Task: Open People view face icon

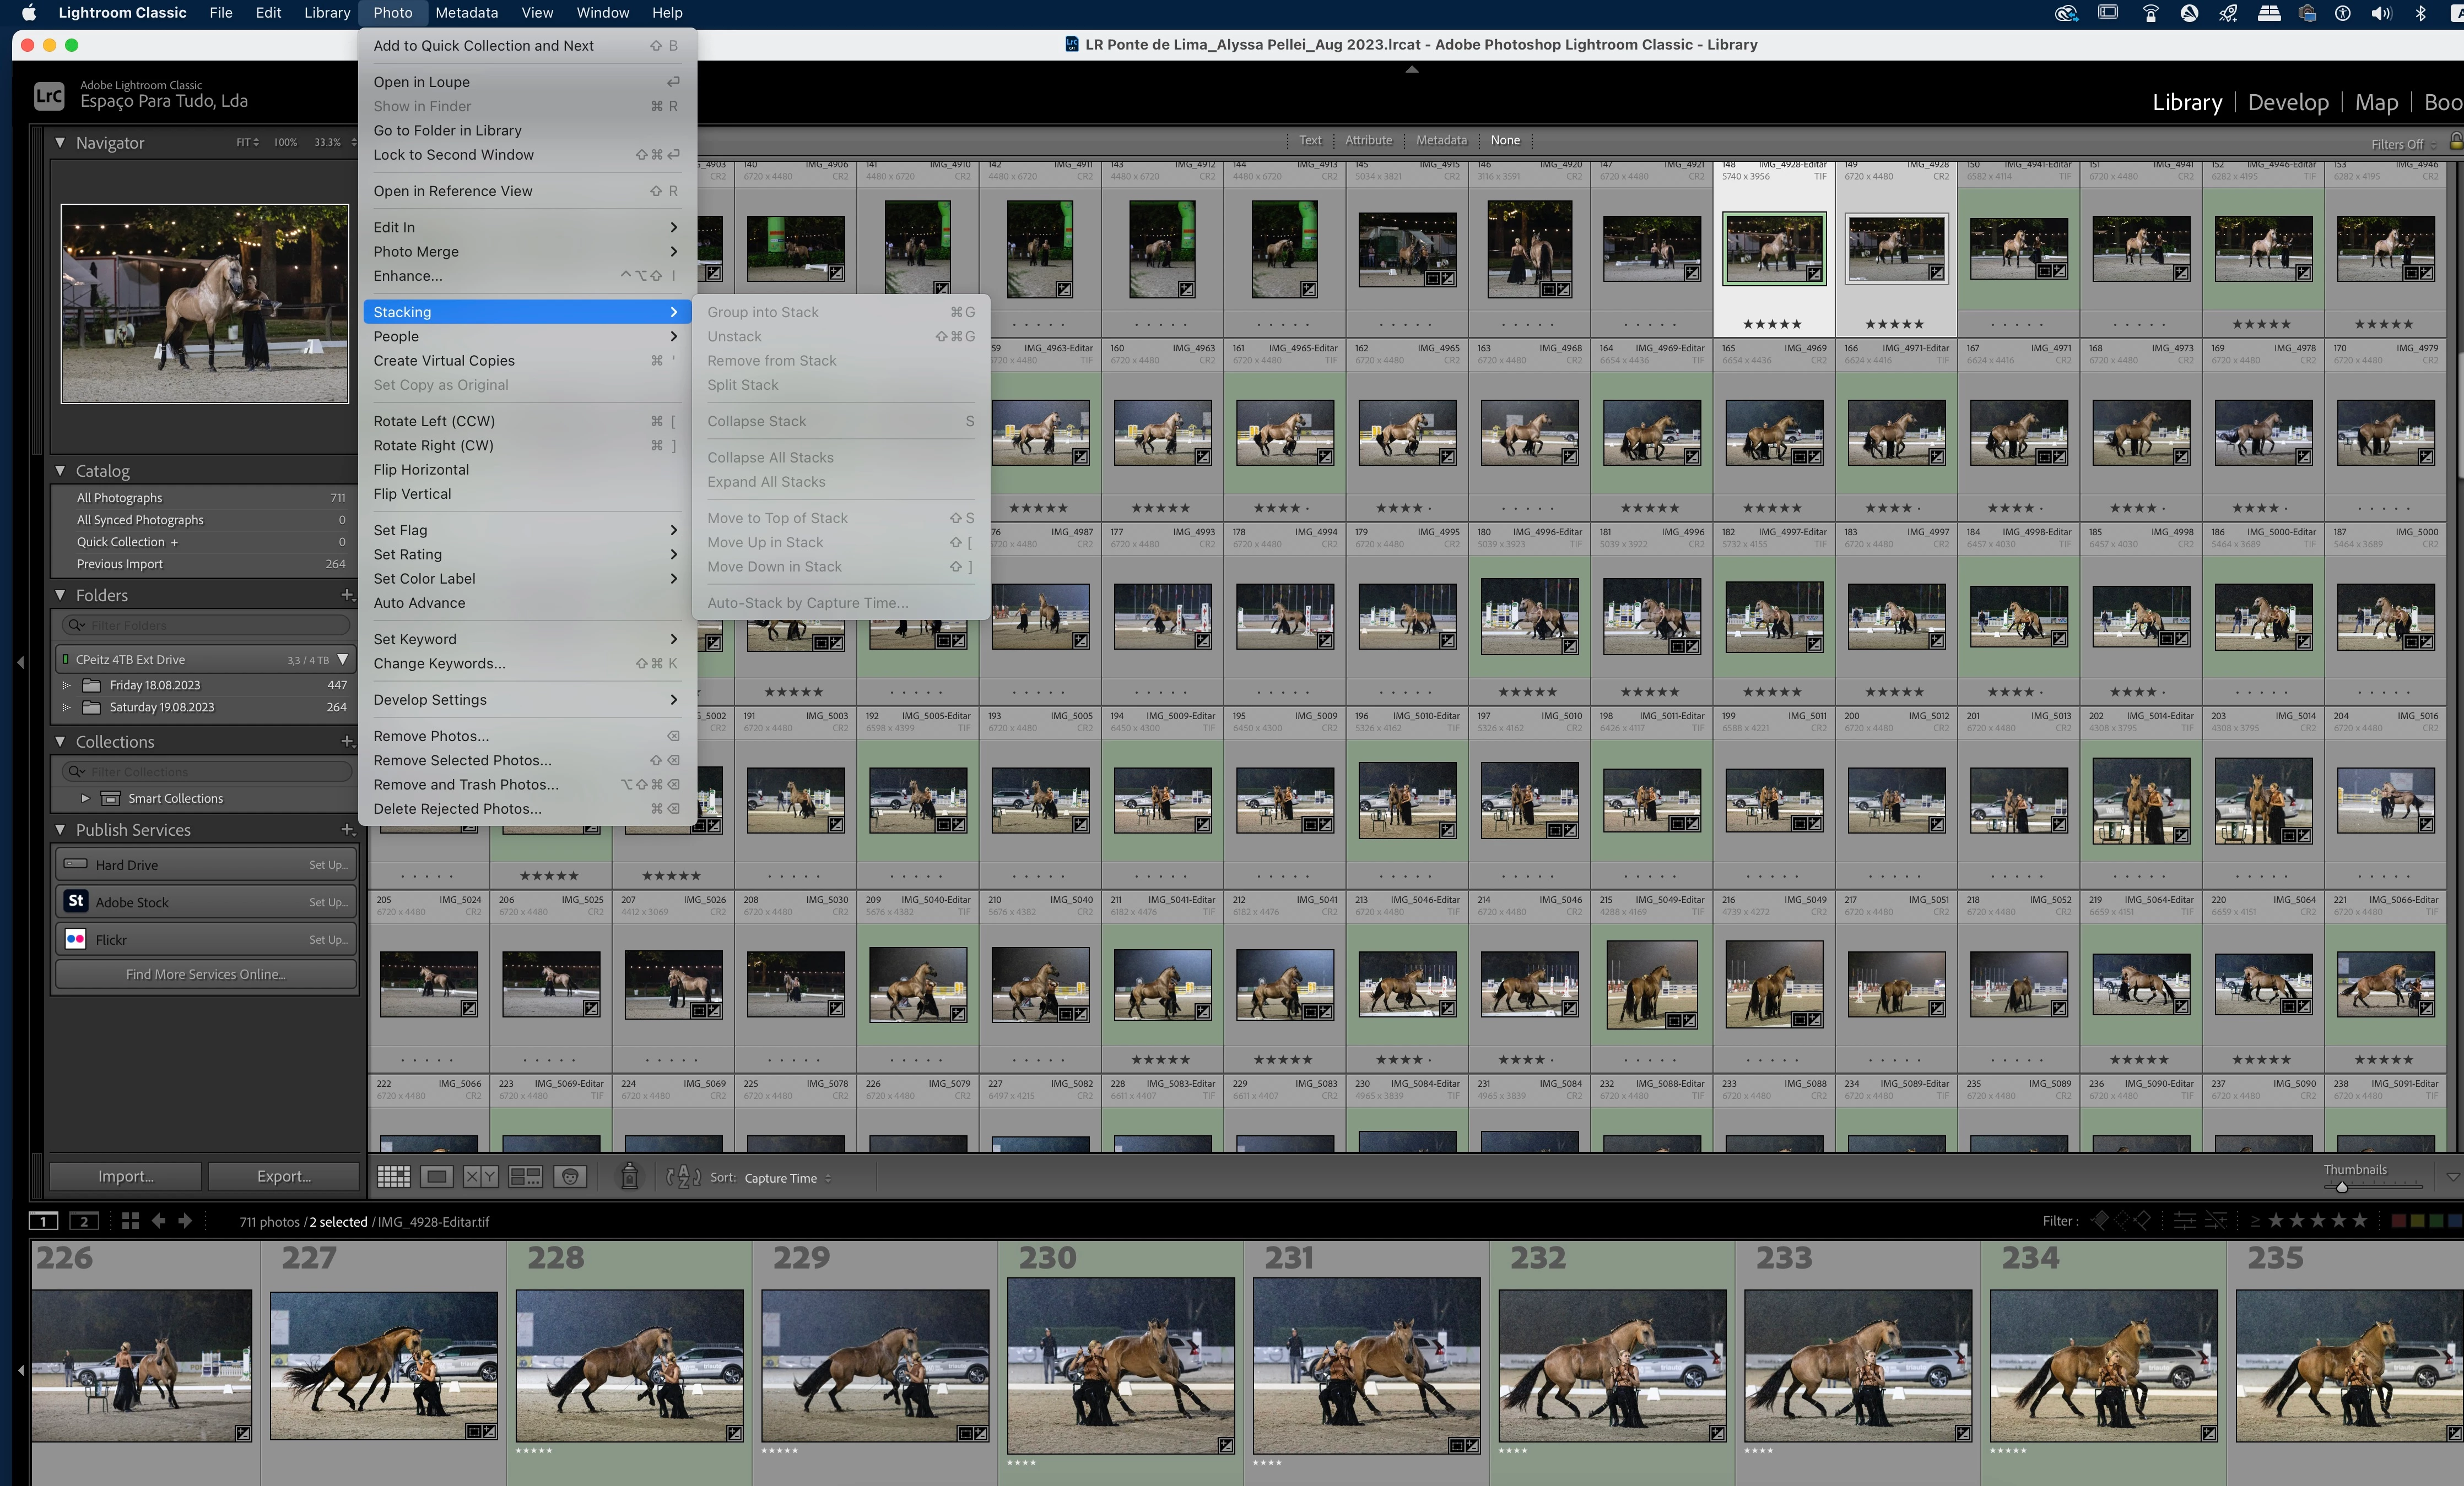Action: (570, 1177)
